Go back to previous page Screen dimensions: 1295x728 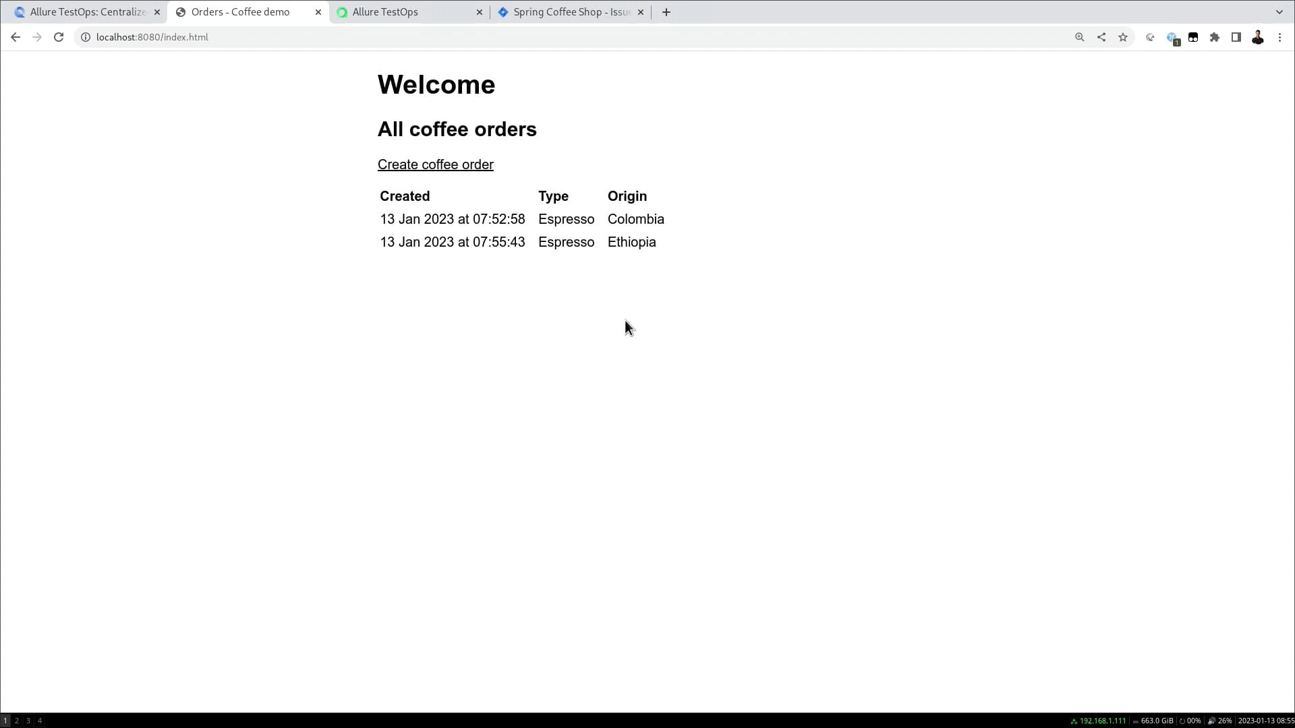coord(15,37)
